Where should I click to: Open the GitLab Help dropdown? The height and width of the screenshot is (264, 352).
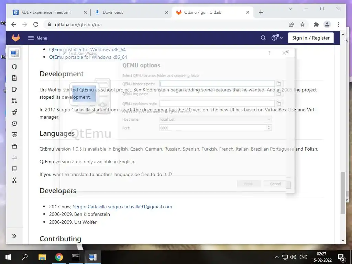click(x=277, y=38)
